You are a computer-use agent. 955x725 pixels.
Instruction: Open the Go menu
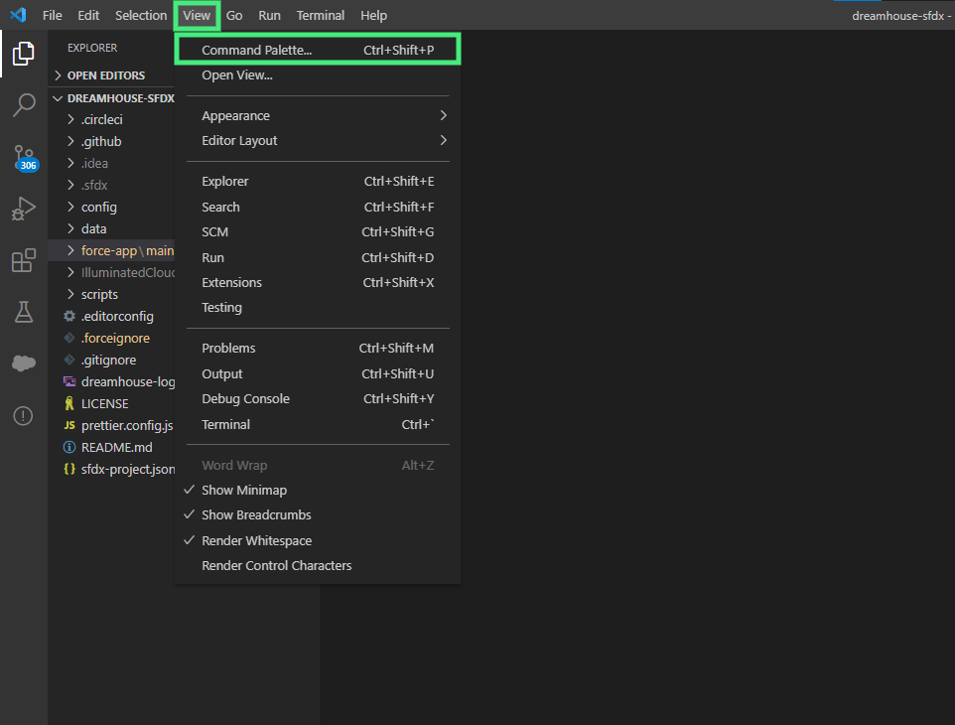[233, 15]
